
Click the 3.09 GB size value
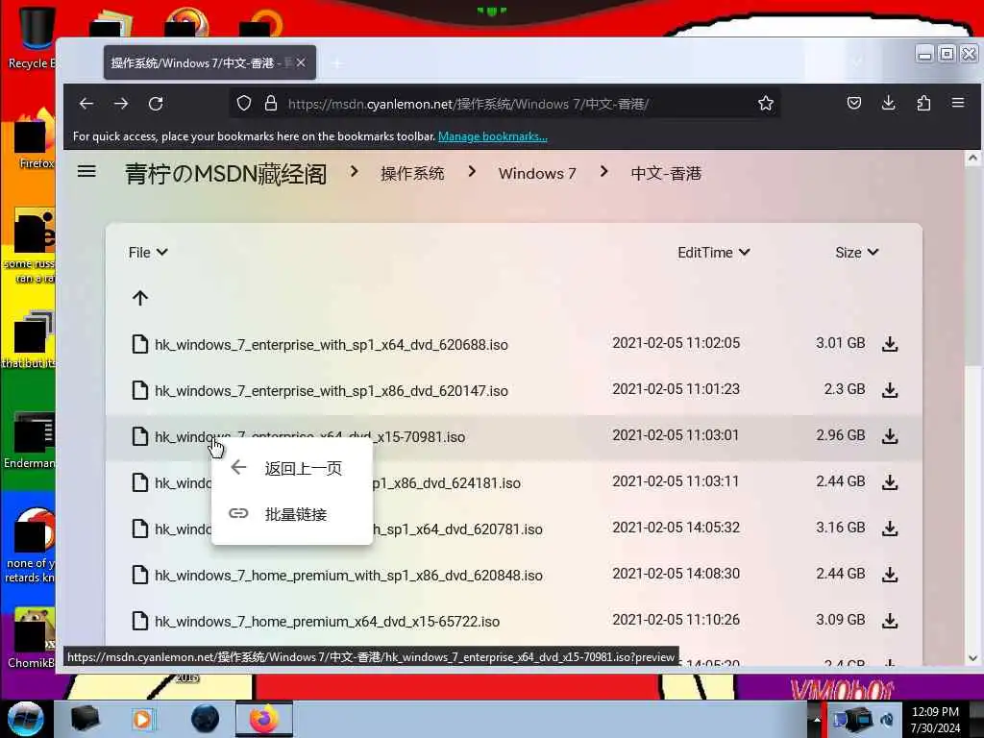coord(840,620)
